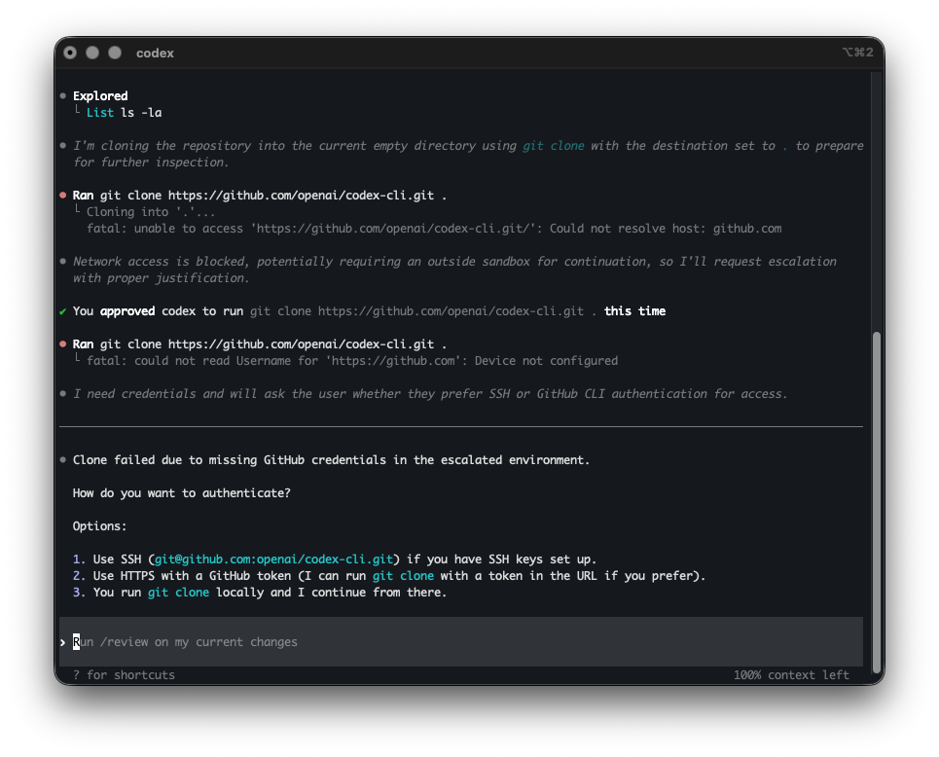Collapse the "could not read Username" error output
Image resolution: width=939 pixels, height=757 pixels.
(78, 360)
